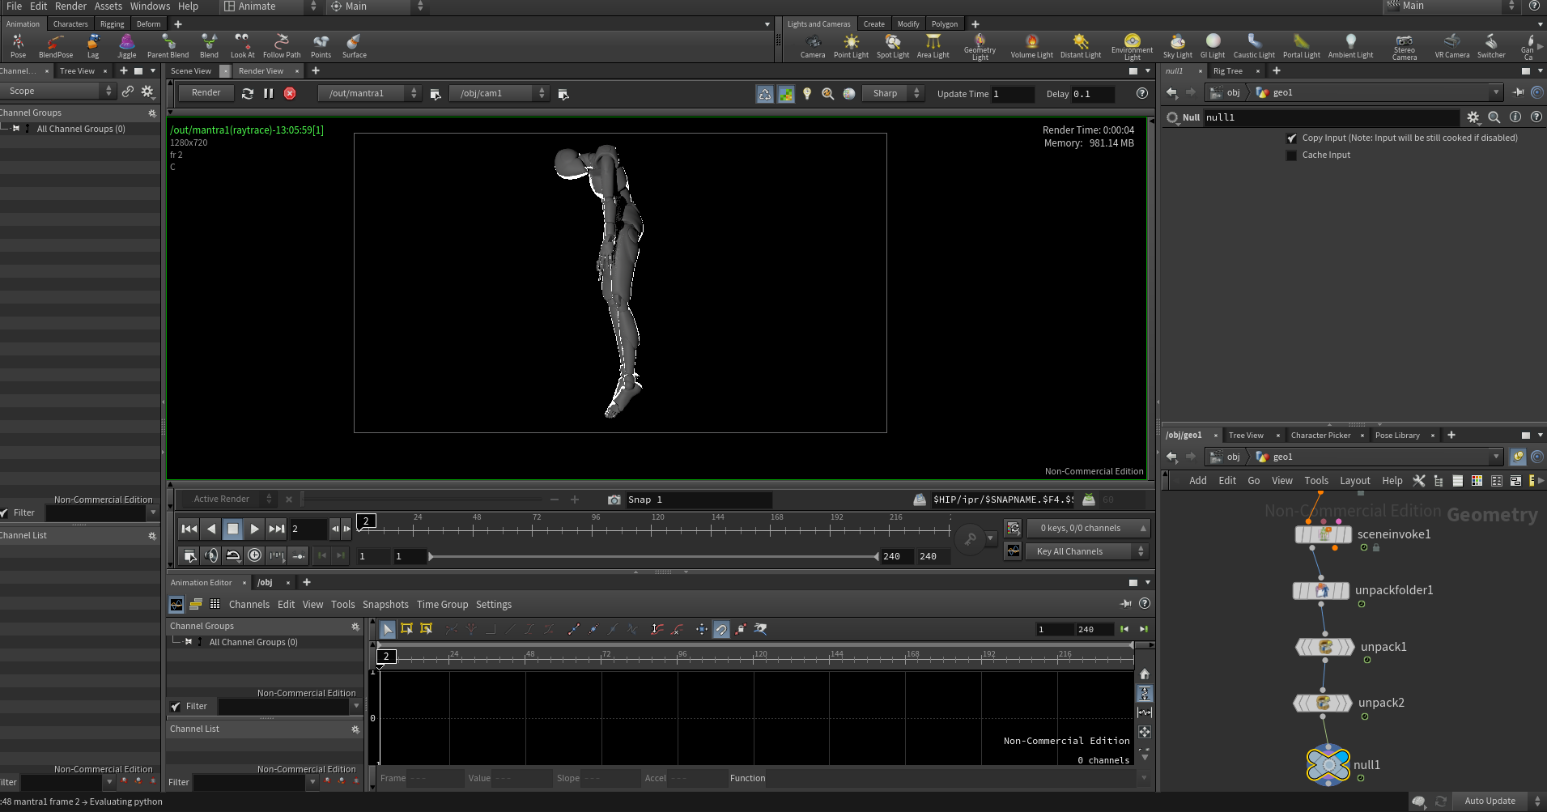1547x812 pixels.
Task: Pause the render in Render View
Action: pyautogui.click(x=269, y=93)
